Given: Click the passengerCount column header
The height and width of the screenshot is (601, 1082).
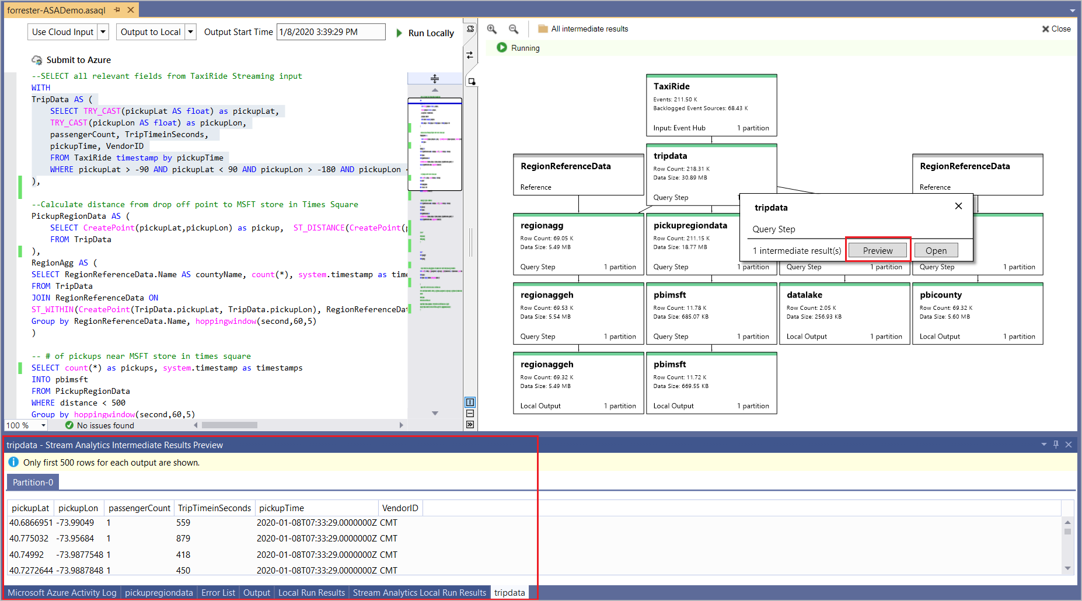Looking at the screenshot, I should coord(139,508).
